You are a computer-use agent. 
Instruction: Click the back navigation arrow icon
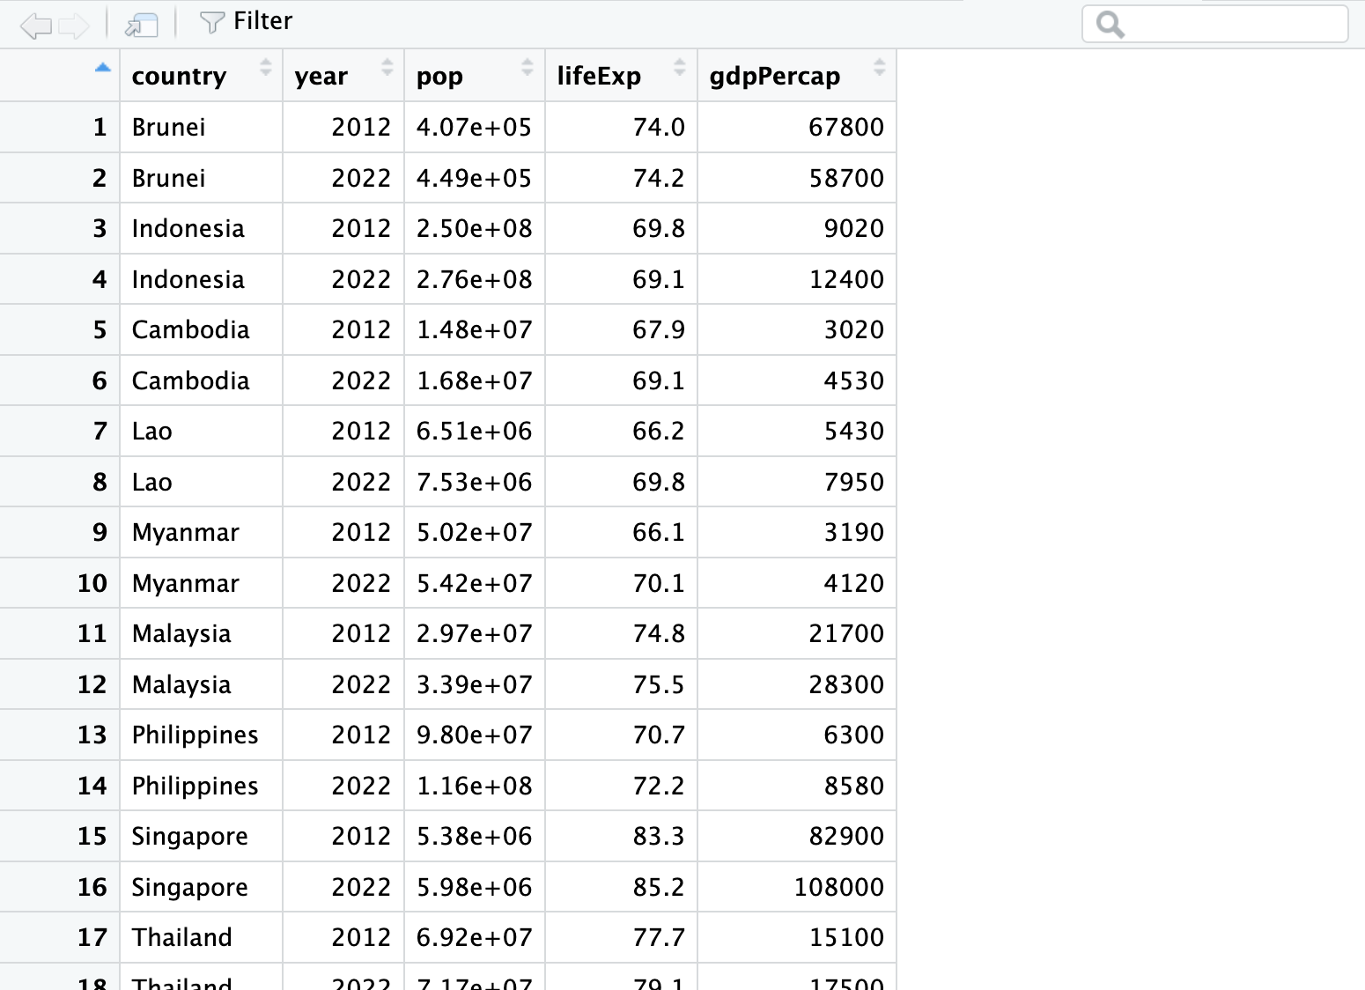pos(35,26)
